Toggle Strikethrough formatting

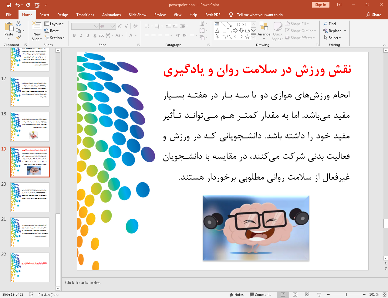101,35
